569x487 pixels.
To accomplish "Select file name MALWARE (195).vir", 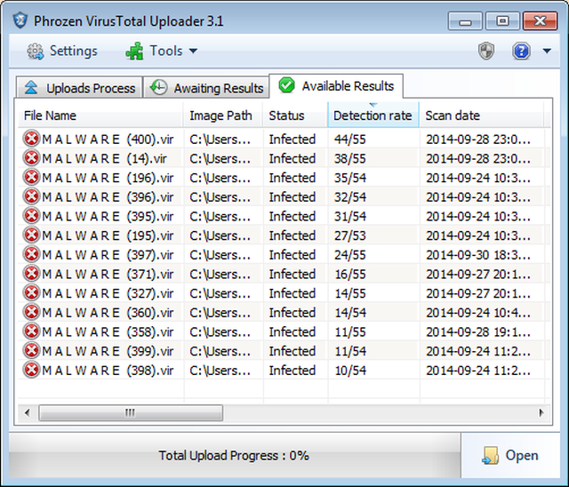I will tap(108, 236).
